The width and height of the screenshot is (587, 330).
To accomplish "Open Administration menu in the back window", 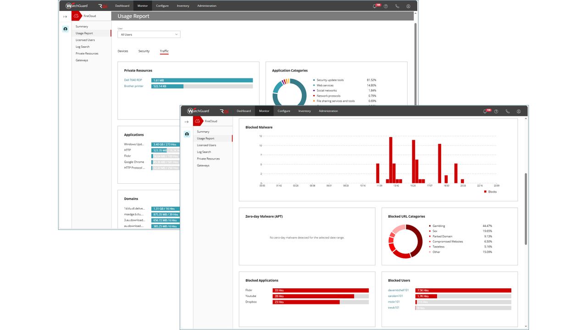I will pyautogui.click(x=207, y=6).
